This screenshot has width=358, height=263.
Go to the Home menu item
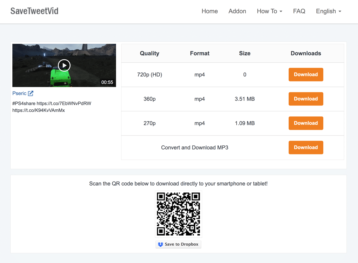[x=210, y=11]
